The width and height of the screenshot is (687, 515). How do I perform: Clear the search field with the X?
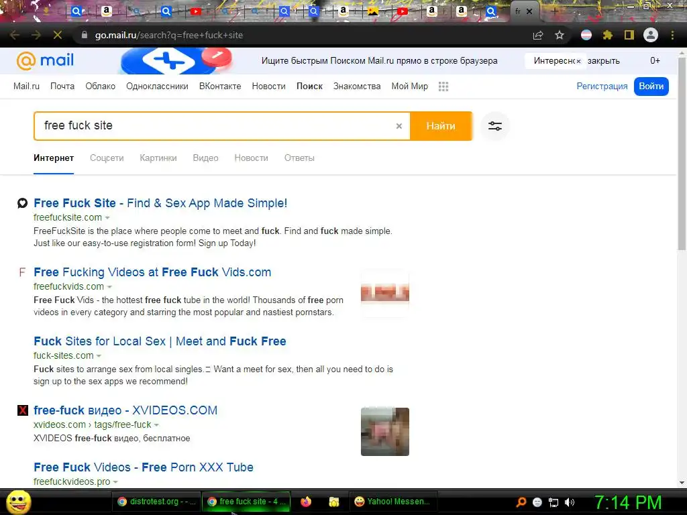(399, 126)
